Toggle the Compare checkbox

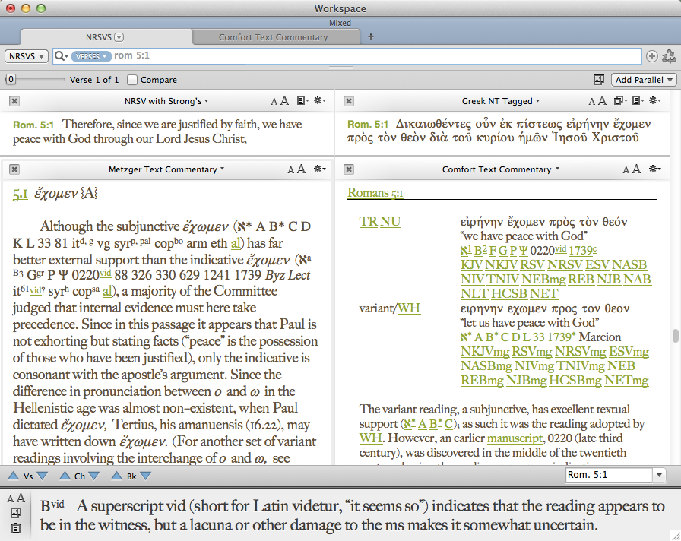tap(132, 80)
